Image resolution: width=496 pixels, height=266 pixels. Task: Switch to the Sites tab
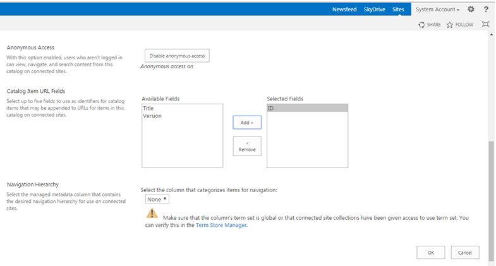[398, 9]
